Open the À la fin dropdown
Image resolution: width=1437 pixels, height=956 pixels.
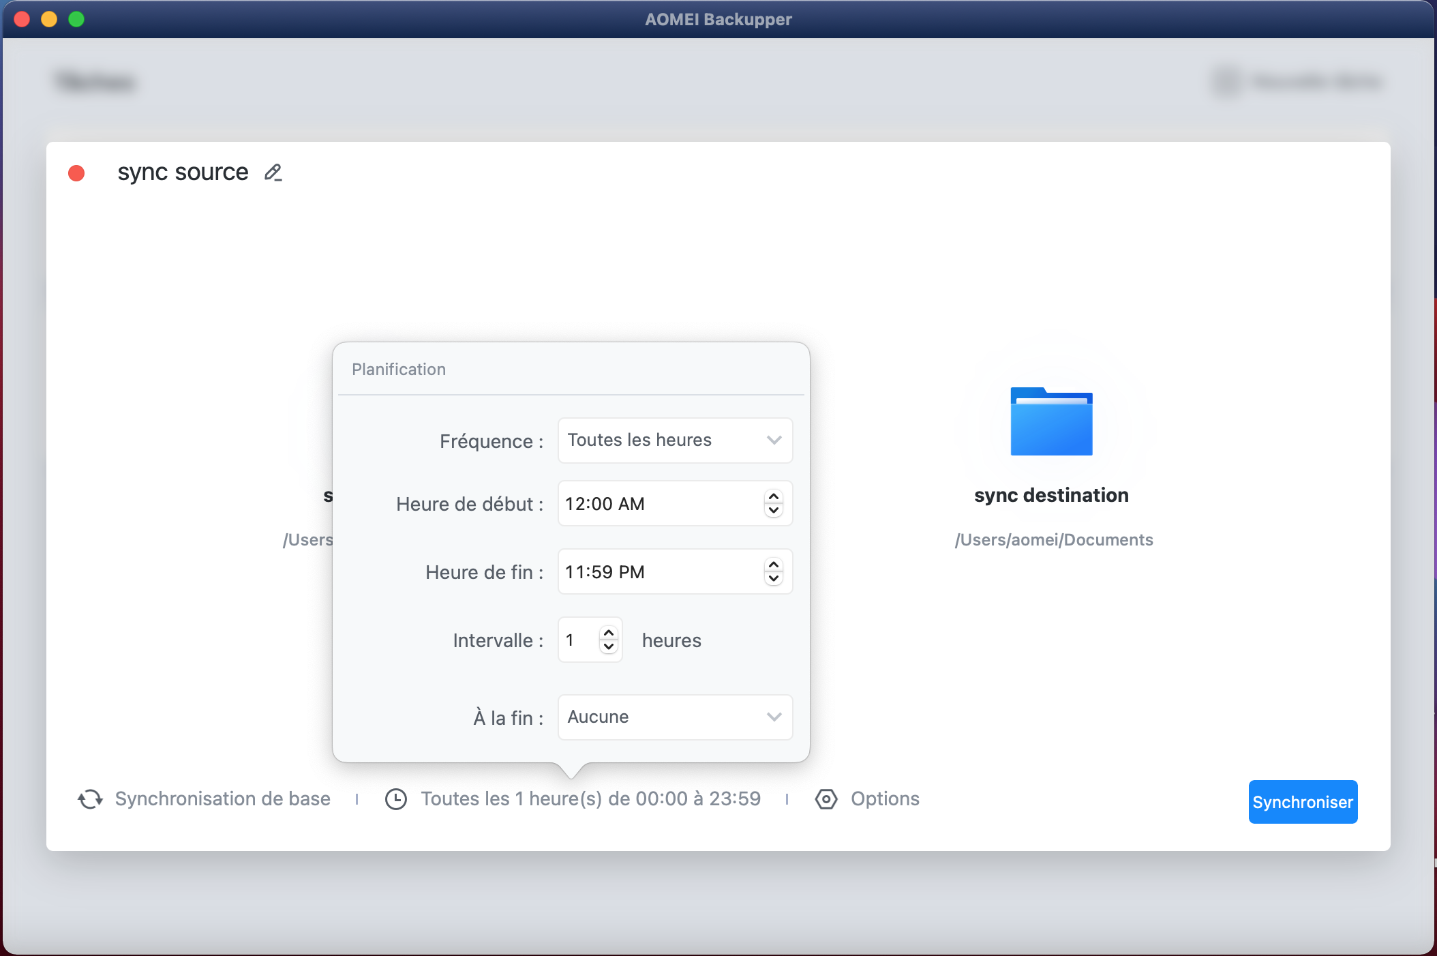click(674, 717)
